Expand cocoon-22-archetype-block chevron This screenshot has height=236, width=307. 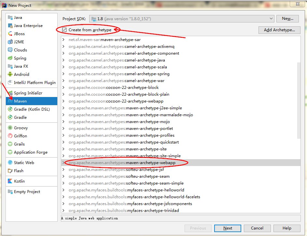63,88
